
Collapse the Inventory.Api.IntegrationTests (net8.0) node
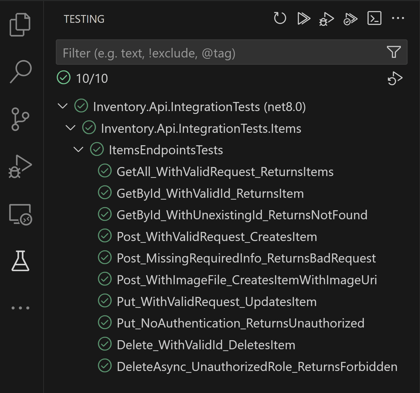[x=63, y=106]
